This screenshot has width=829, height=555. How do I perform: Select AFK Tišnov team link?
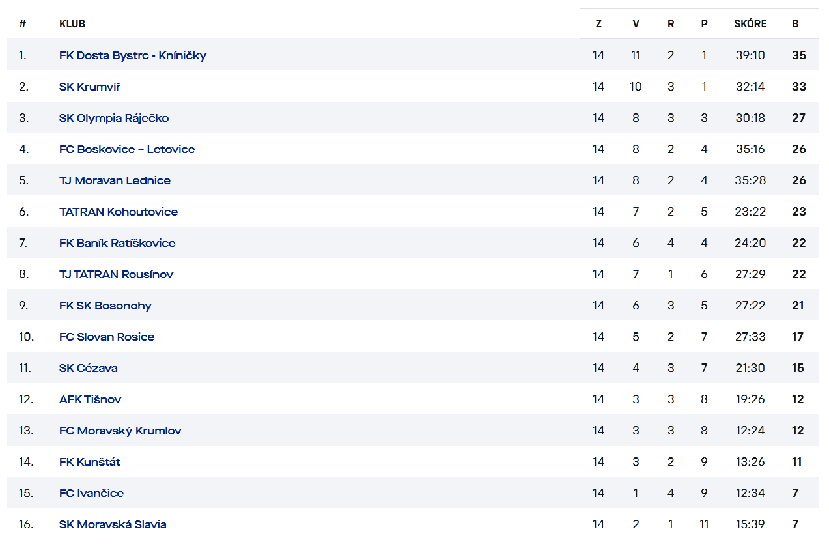click(x=90, y=399)
